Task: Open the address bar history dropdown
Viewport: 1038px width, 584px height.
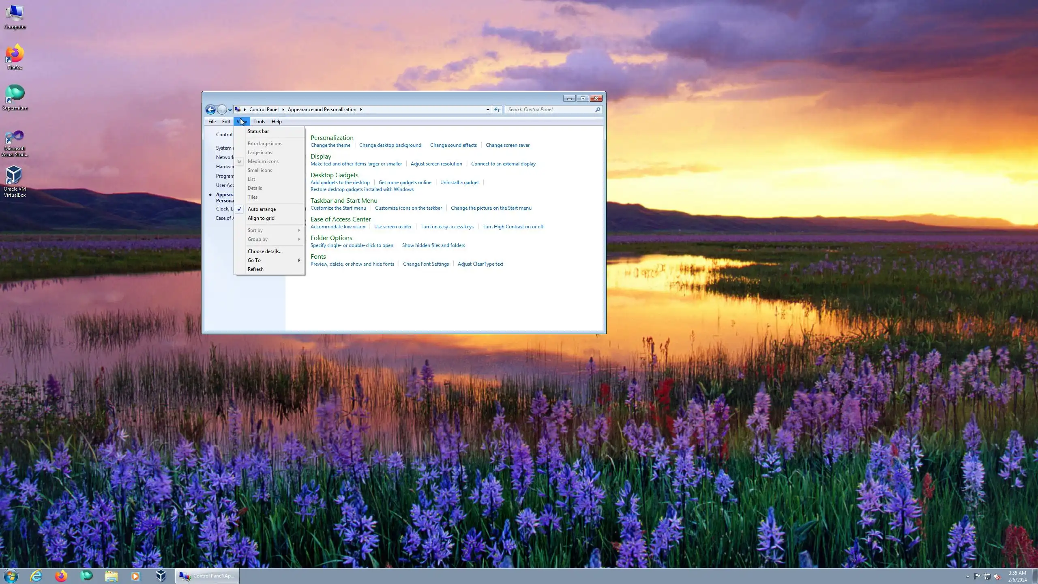Action: tap(487, 109)
